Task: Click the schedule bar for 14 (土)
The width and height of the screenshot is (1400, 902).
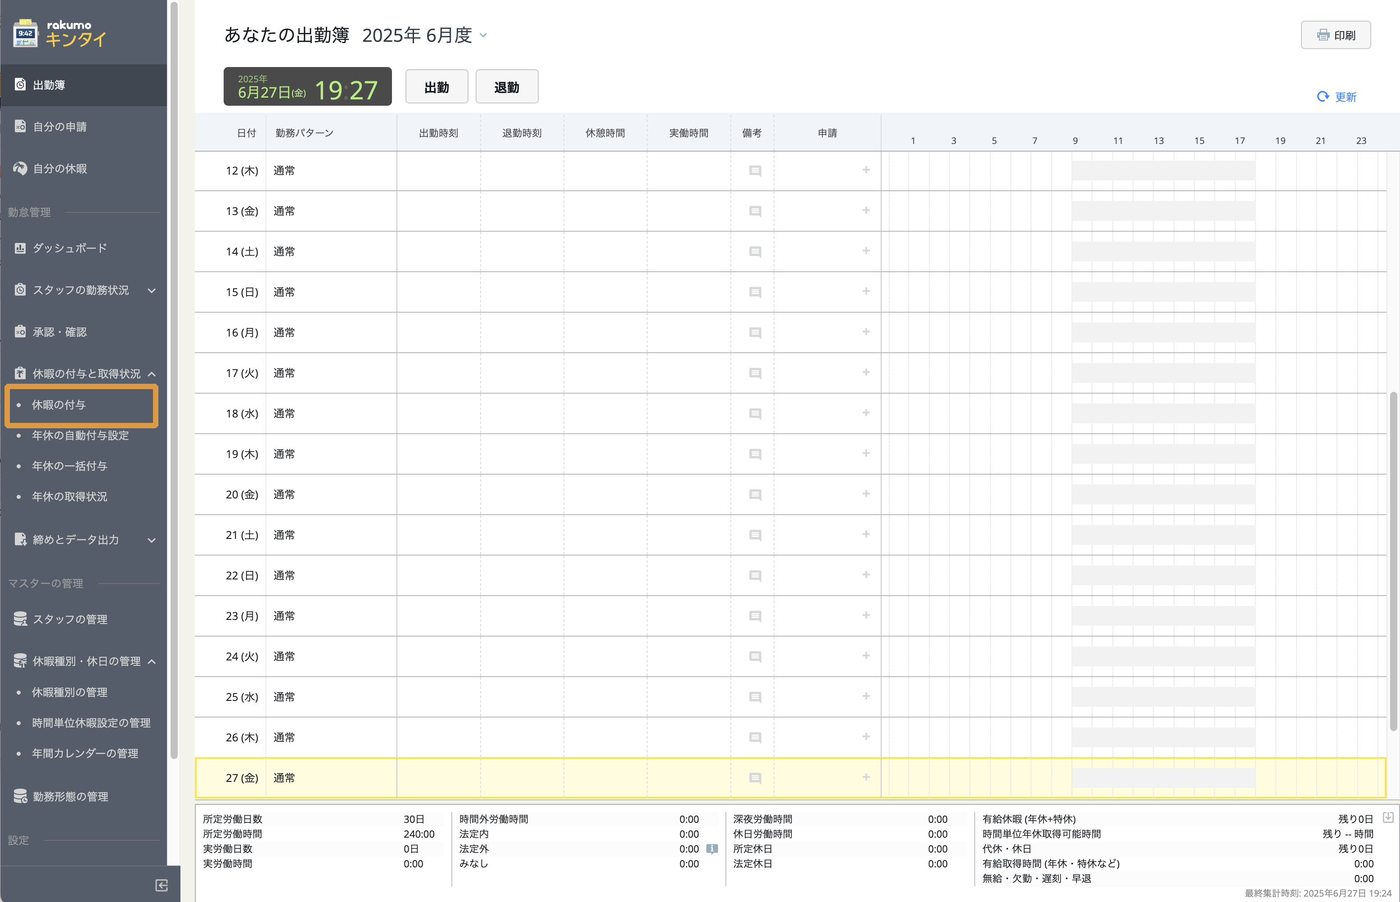Action: 1163,252
